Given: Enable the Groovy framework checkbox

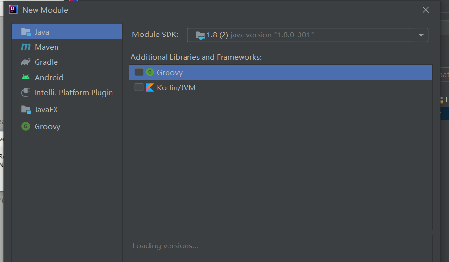Looking at the screenshot, I should pyautogui.click(x=139, y=72).
